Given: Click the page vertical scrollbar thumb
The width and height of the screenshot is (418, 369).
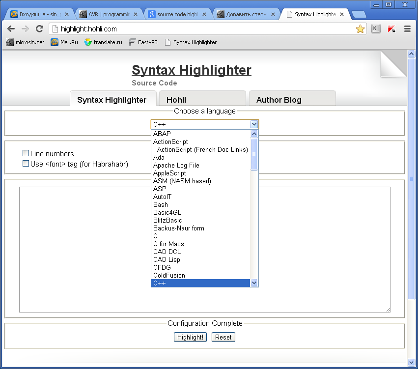Looking at the screenshot, I should pyautogui.click(x=411, y=179).
